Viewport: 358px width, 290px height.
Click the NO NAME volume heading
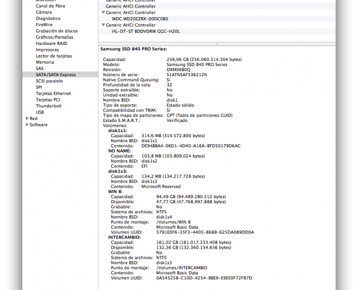click(x=120, y=151)
